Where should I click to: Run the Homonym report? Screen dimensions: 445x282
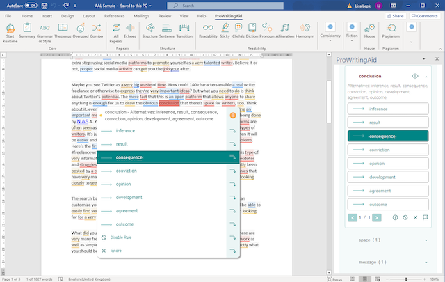[x=305, y=31]
